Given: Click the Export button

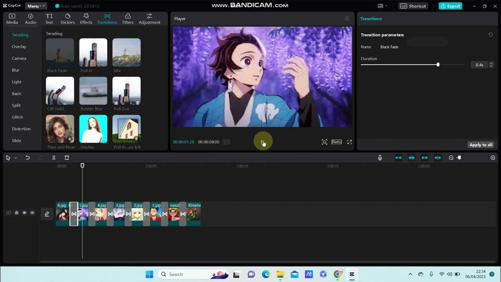Looking at the screenshot, I should click(x=450, y=6).
